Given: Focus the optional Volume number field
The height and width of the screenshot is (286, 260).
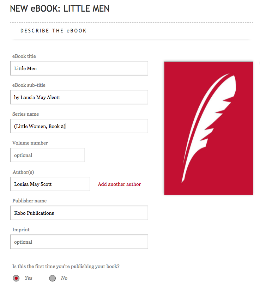Looking at the screenshot, I should pos(48,155).
